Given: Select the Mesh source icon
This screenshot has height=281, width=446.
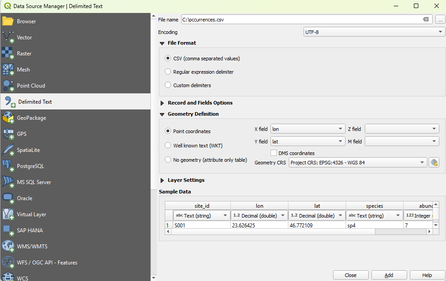Looking at the screenshot, I should (8, 69).
